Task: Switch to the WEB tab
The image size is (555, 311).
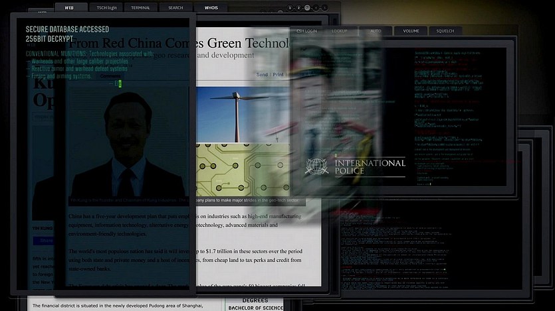Action: [x=70, y=7]
